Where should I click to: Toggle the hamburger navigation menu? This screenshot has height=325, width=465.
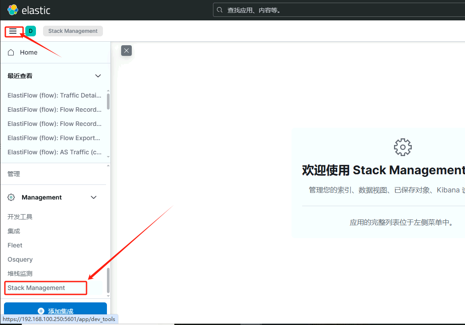pyautogui.click(x=13, y=31)
